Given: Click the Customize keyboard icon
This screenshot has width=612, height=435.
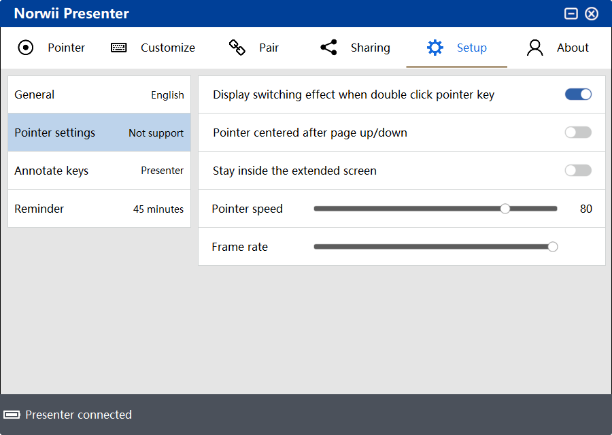Looking at the screenshot, I should pos(118,48).
